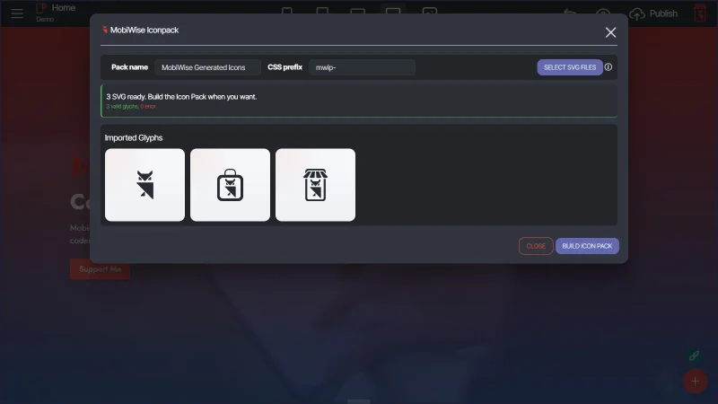
Task: Select the shopping bag glyph thumbnail
Action: pyautogui.click(x=230, y=185)
